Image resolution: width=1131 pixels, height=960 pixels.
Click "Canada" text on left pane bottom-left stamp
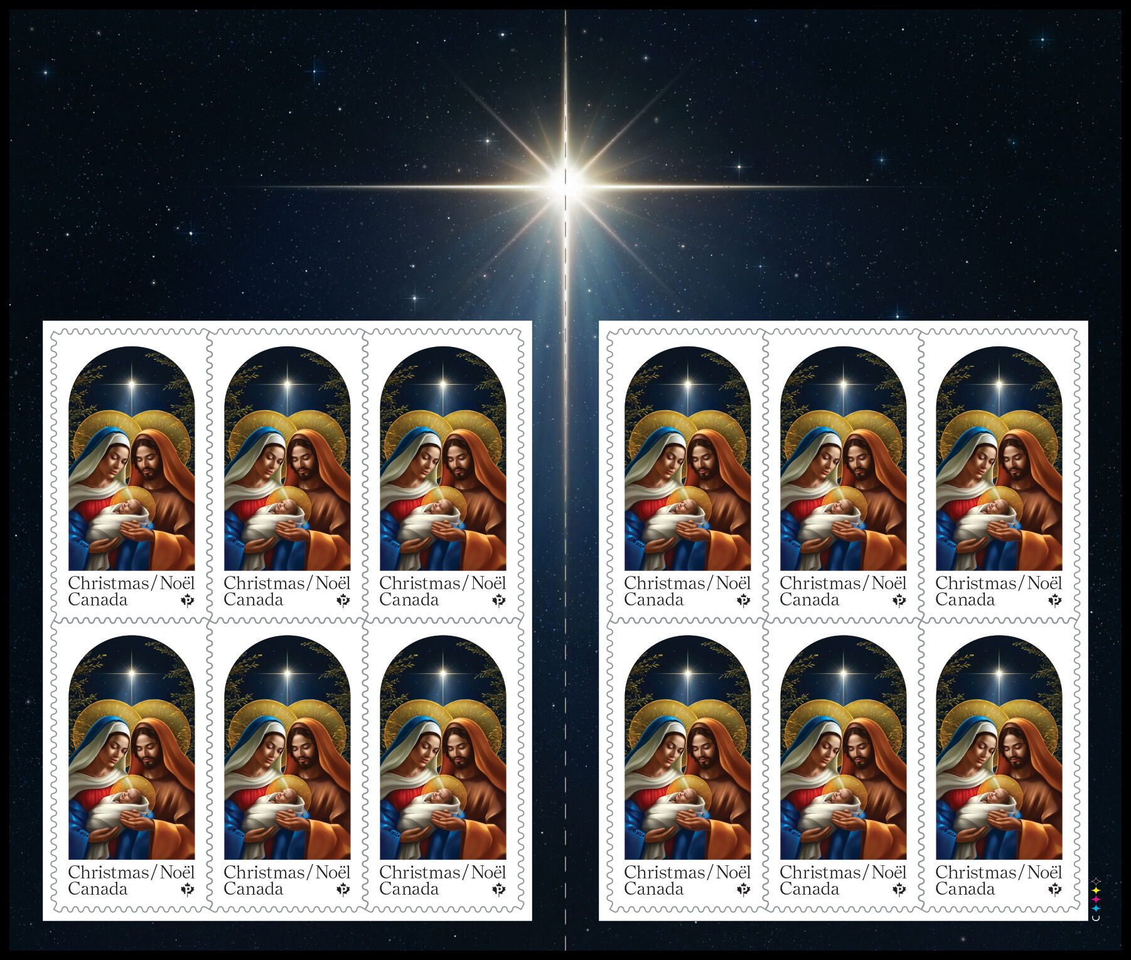pyautogui.click(x=98, y=889)
